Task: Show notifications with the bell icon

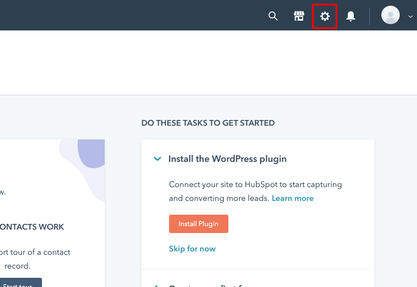Action: point(351,16)
